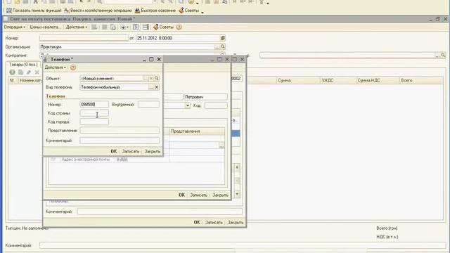The image size is (450, 253).
Task: Click 'Записать' in middle contact-person window
Action: click(198, 195)
